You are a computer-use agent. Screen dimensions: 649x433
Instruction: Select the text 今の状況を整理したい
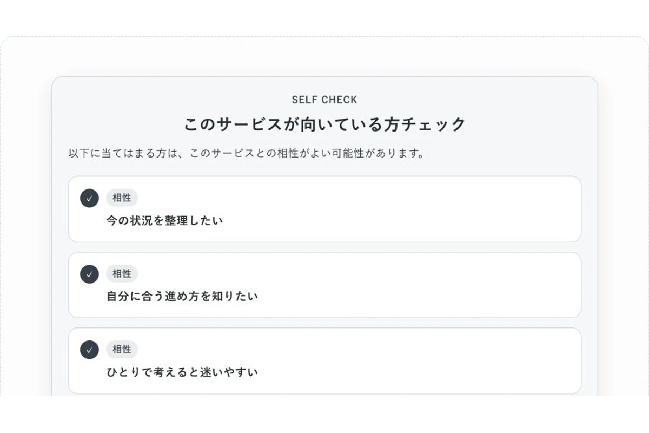(164, 221)
